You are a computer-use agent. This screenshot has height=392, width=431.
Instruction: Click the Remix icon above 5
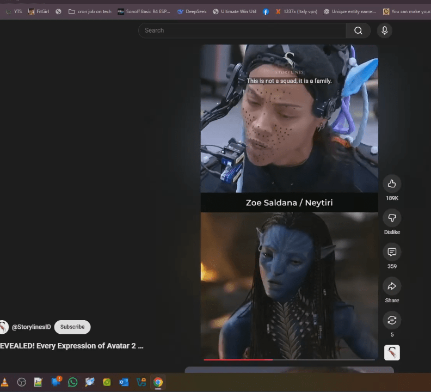pyautogui.click(x=392, y=320)
